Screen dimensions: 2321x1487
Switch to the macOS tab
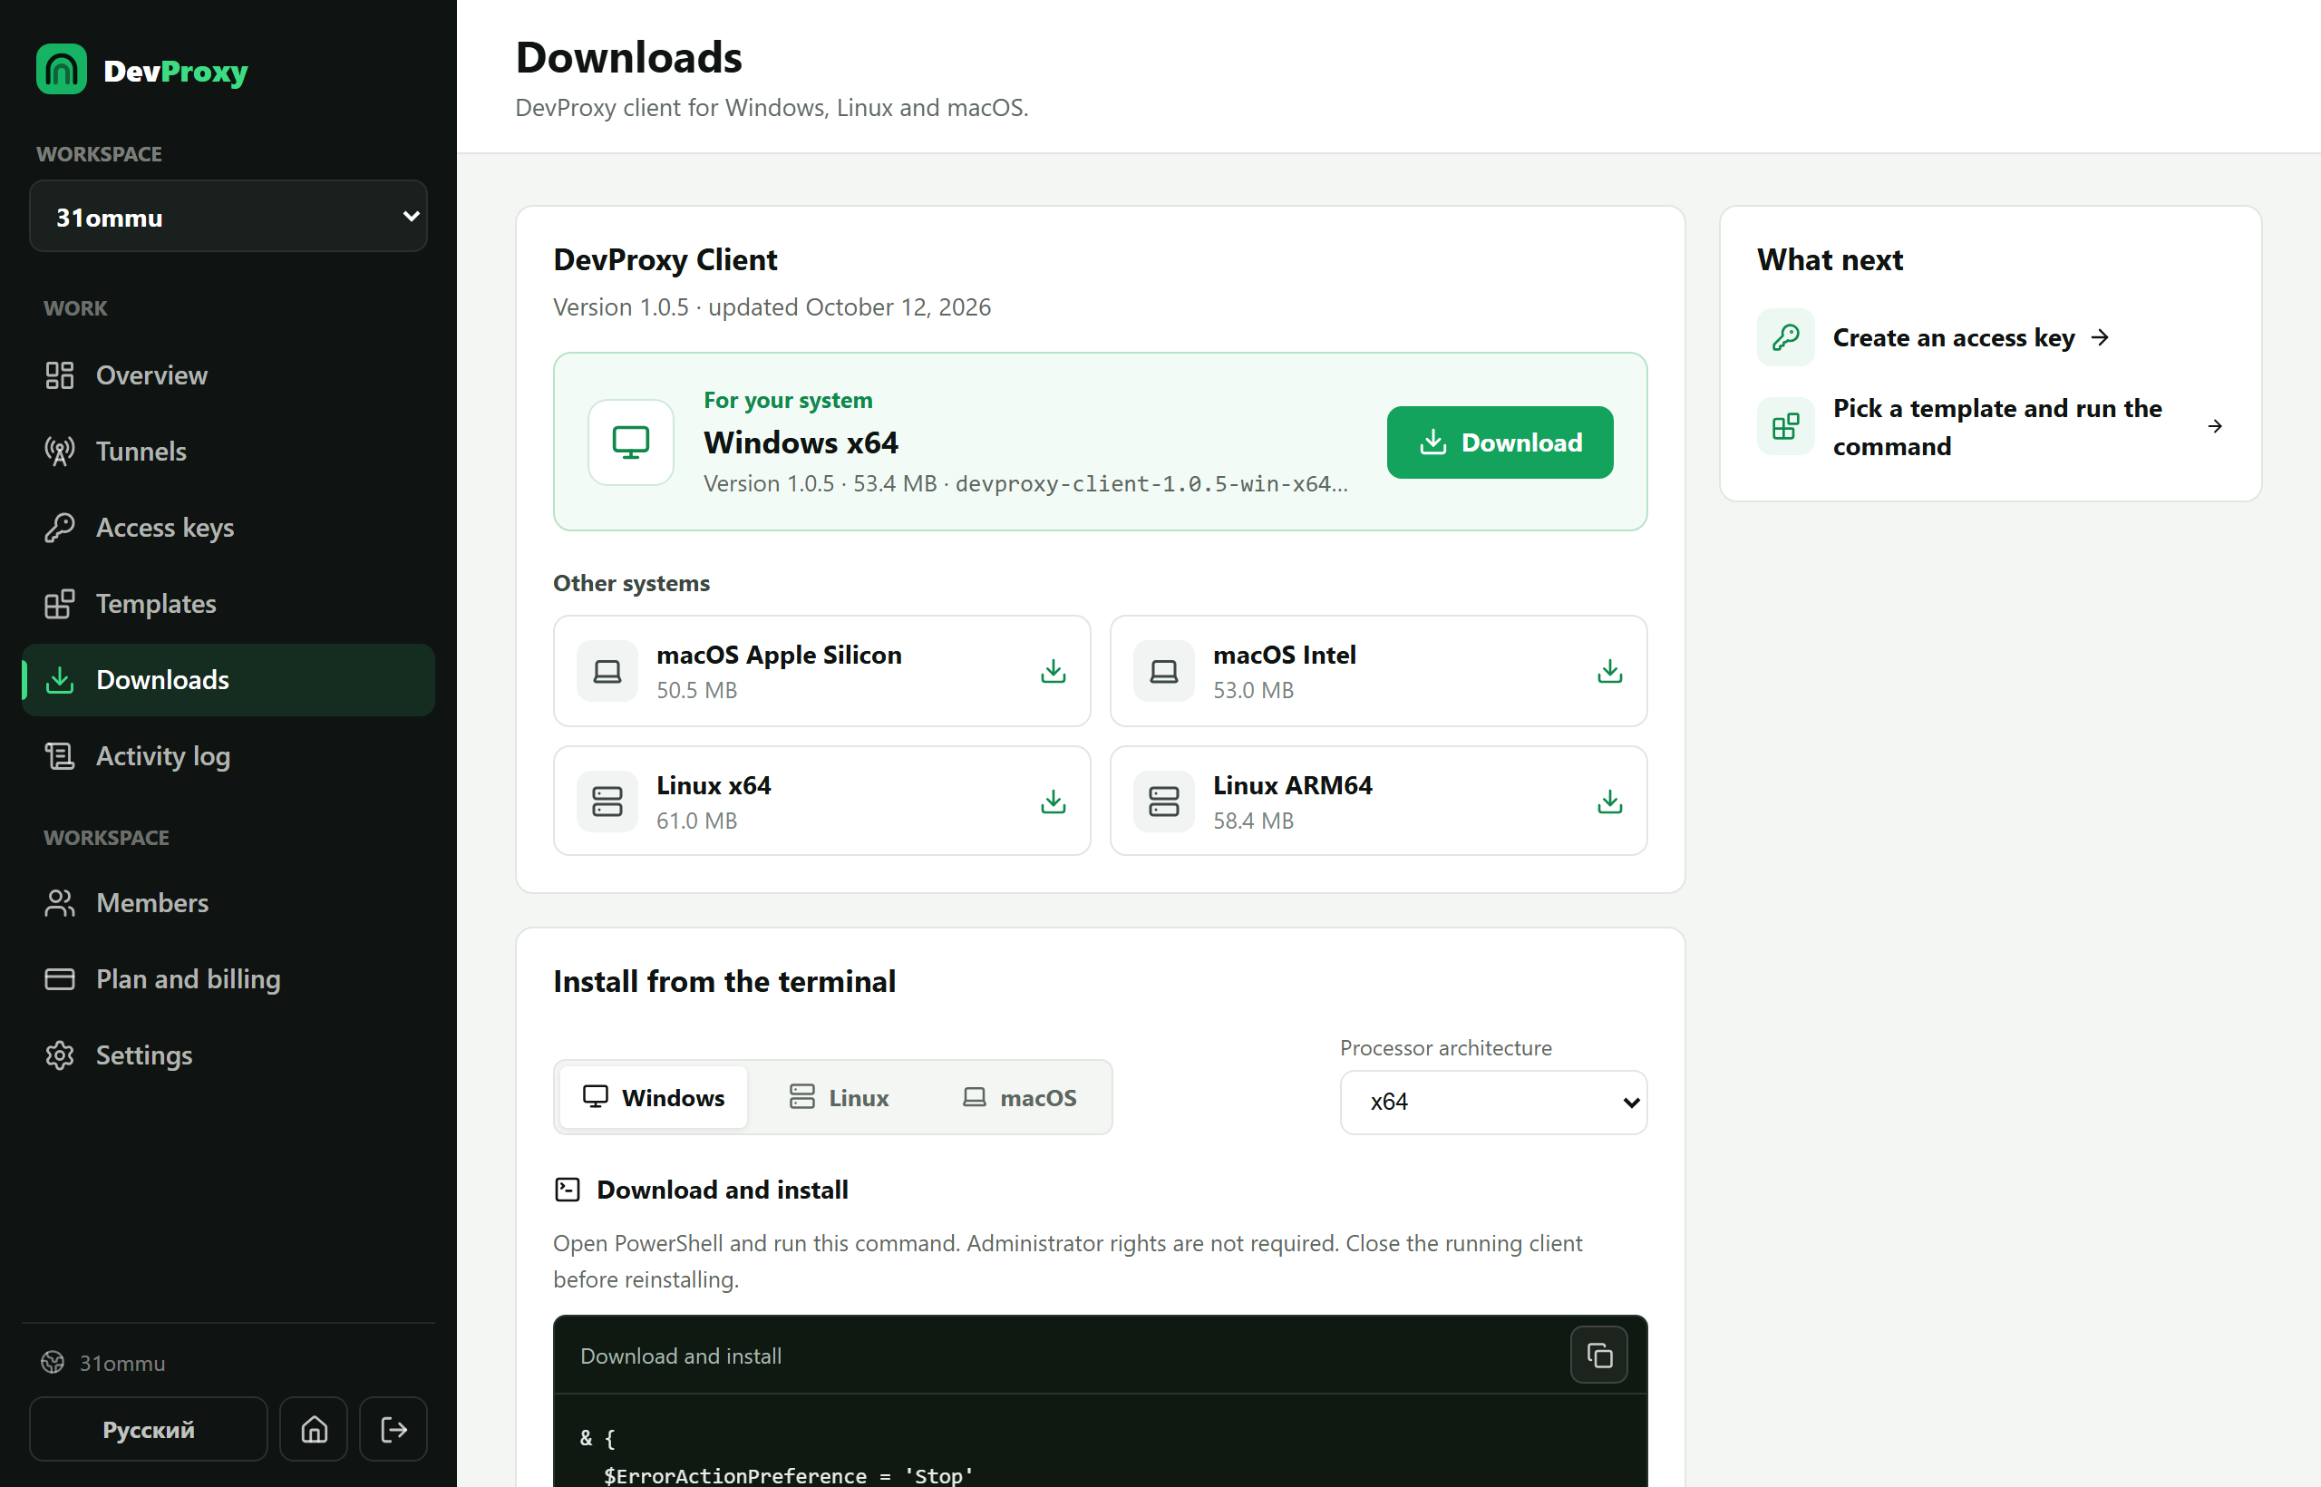point(1020,1098)
